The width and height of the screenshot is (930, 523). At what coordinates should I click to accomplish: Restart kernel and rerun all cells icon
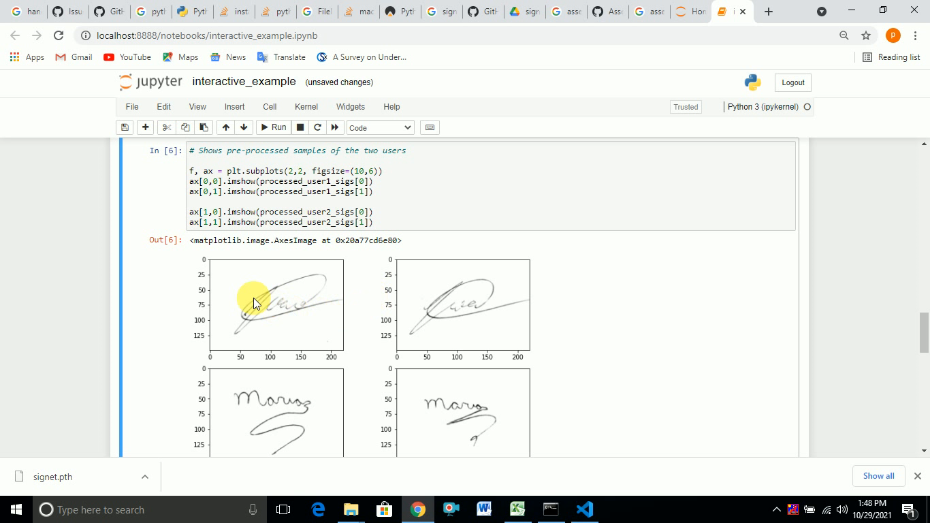coord(334,127)
